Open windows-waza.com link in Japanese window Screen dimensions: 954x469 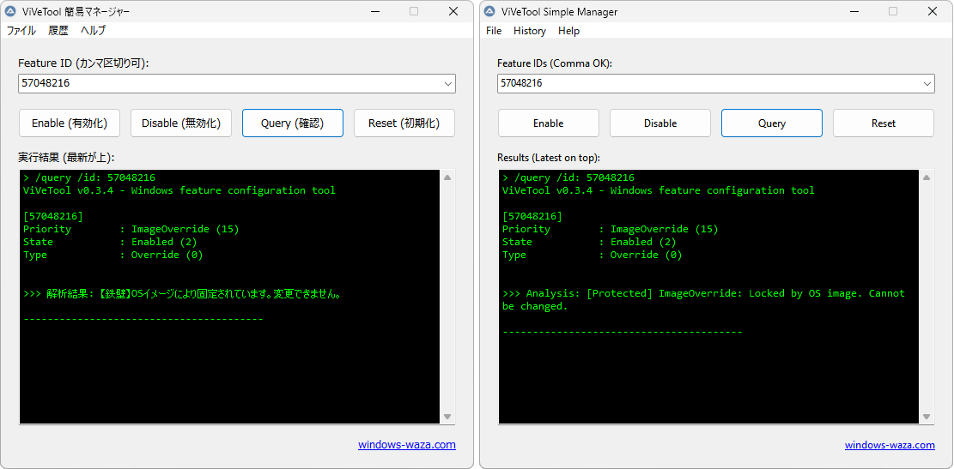406,445
